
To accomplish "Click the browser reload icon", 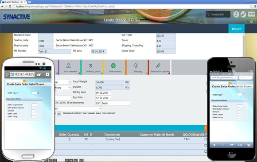I will [10, 6].
